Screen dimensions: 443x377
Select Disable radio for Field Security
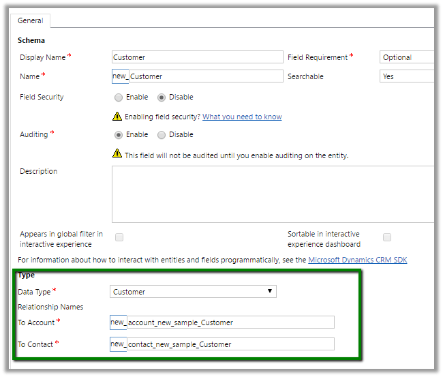point(162,97)
